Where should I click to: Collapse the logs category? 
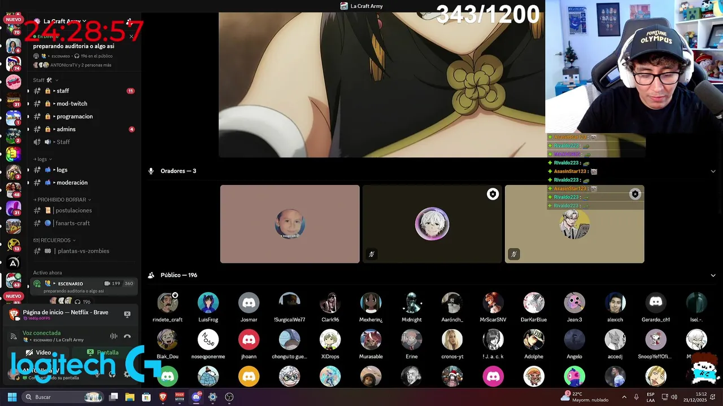[43, 159]
